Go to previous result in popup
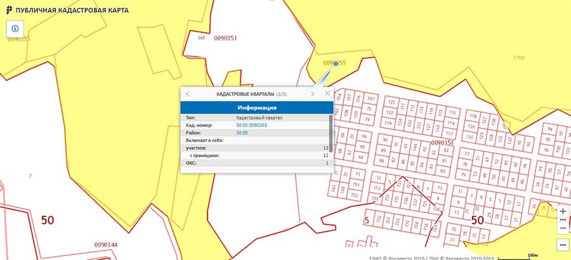Viewport: 571px width, 260px height. click(x=188, y=94)
